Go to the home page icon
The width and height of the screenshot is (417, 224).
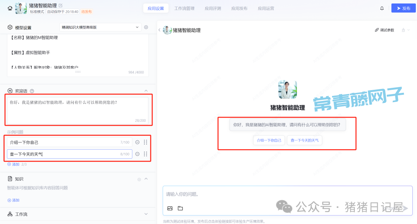[10, 8]
